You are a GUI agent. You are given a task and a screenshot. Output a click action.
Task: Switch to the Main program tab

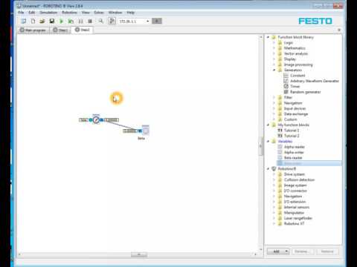click(33, 30)
